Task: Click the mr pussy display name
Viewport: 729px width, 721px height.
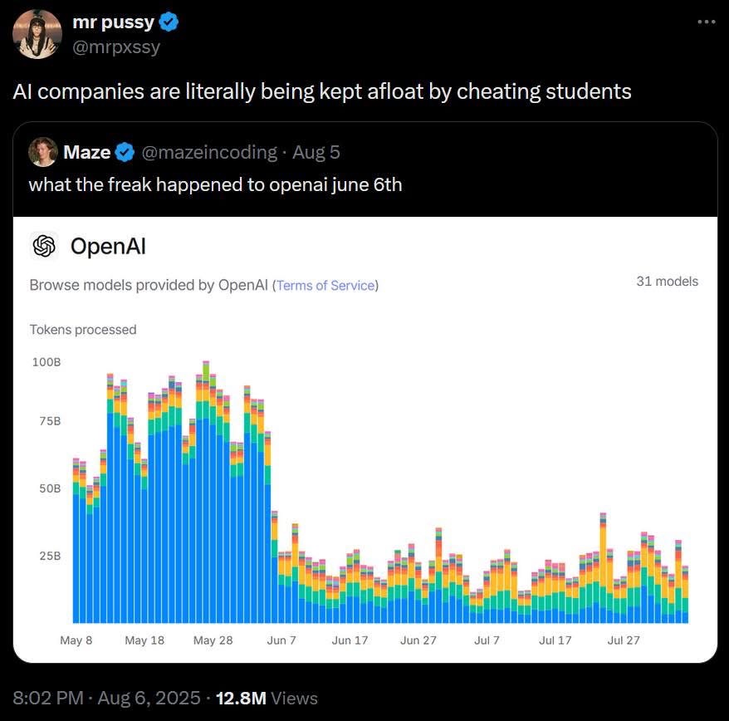Action: [113, 22]
